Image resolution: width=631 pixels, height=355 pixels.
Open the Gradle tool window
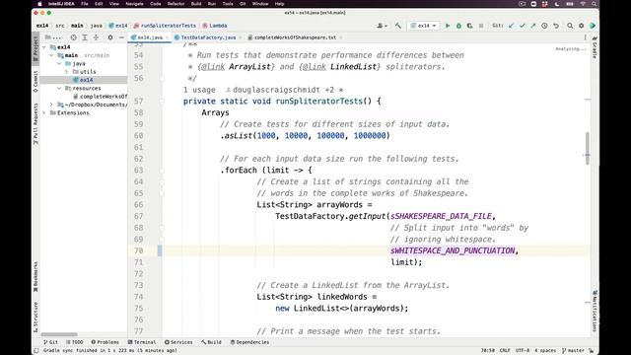coord(595,47)
